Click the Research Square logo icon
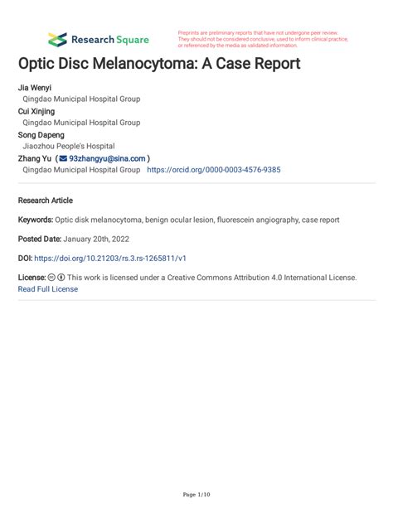This screenshot has width=393, height=508. coord(57,40)
